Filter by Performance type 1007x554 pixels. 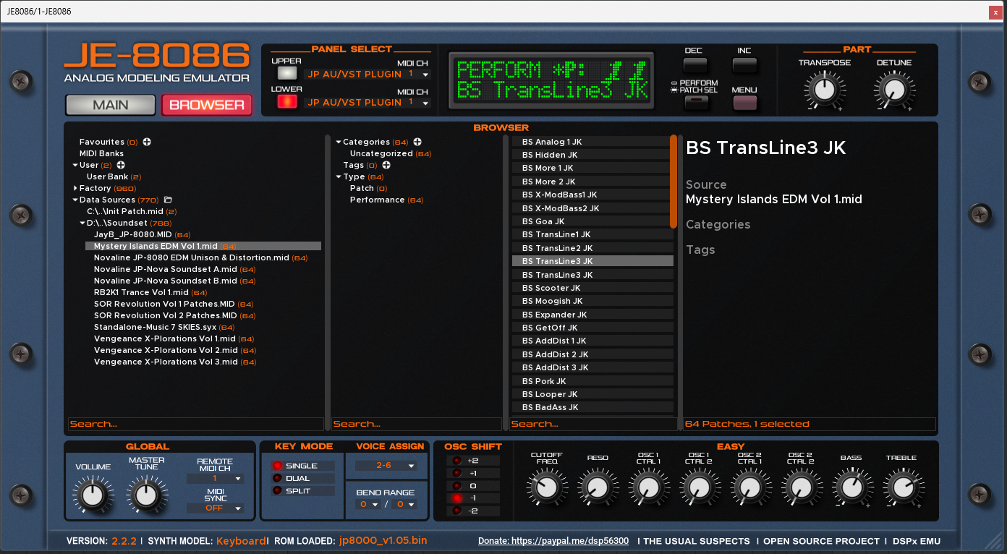click(x=376, y=200)
